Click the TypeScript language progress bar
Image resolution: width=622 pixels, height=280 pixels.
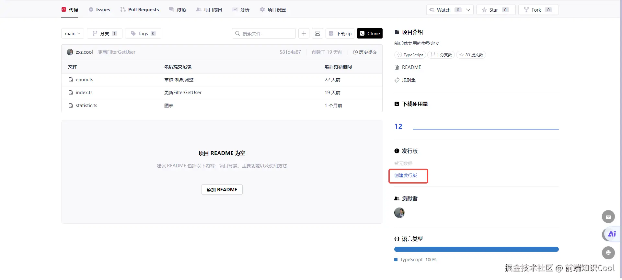point(476,249)
